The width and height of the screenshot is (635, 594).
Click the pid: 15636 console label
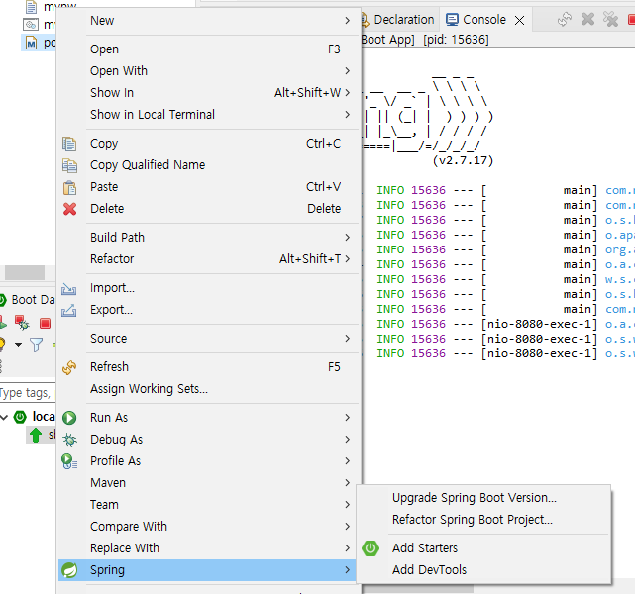click(456, 40)
